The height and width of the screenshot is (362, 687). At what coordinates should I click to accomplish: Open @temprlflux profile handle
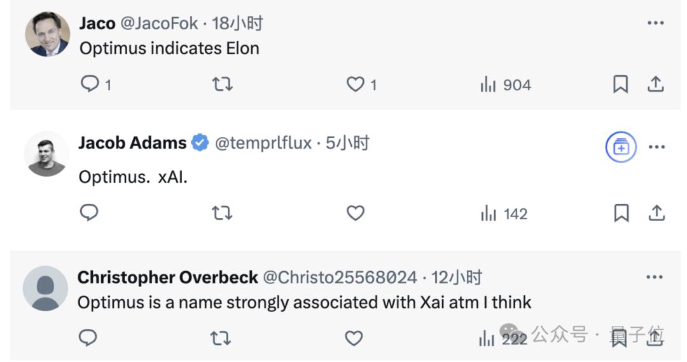[263, 144]
